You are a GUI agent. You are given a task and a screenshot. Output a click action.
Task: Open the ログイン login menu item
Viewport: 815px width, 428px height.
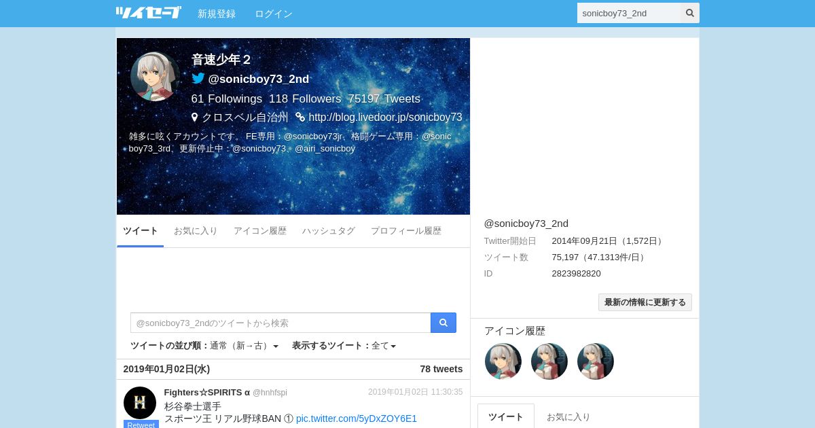(x=274, y=14)
